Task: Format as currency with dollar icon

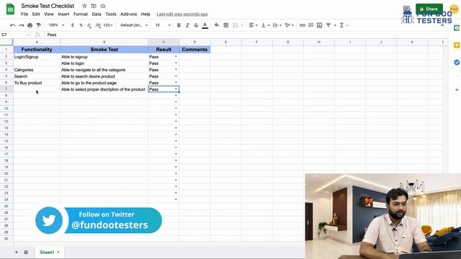Action: [72, 26]
